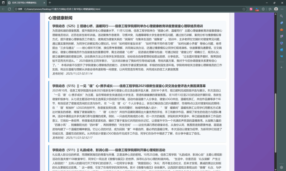Open the Outlook icon in the sidebar

tap(281, 50)
